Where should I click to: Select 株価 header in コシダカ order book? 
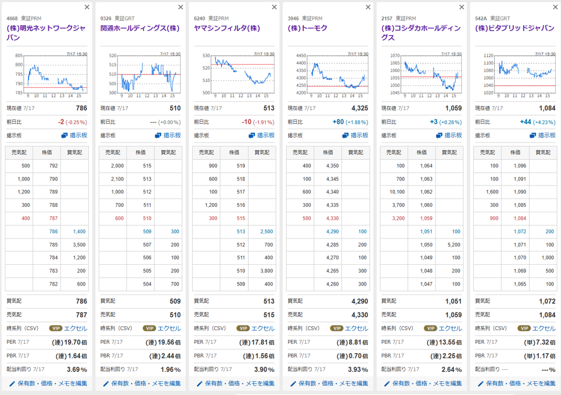pos(422,152)
